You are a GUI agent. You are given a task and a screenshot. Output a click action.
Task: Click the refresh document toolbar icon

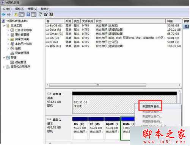pos(41,14)
